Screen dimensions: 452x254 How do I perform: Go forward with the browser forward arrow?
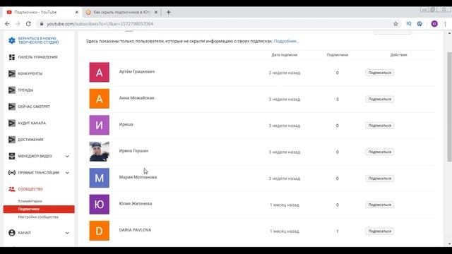(18, 24)
